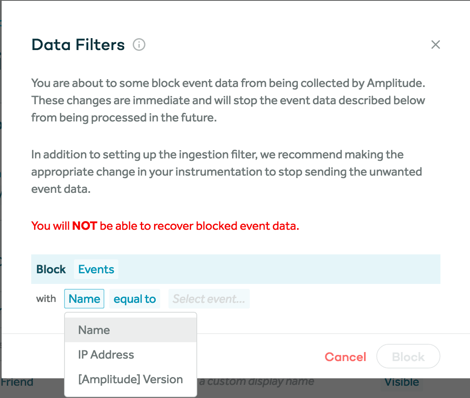Open the Name property dropdown

click(x=84, y=299)
